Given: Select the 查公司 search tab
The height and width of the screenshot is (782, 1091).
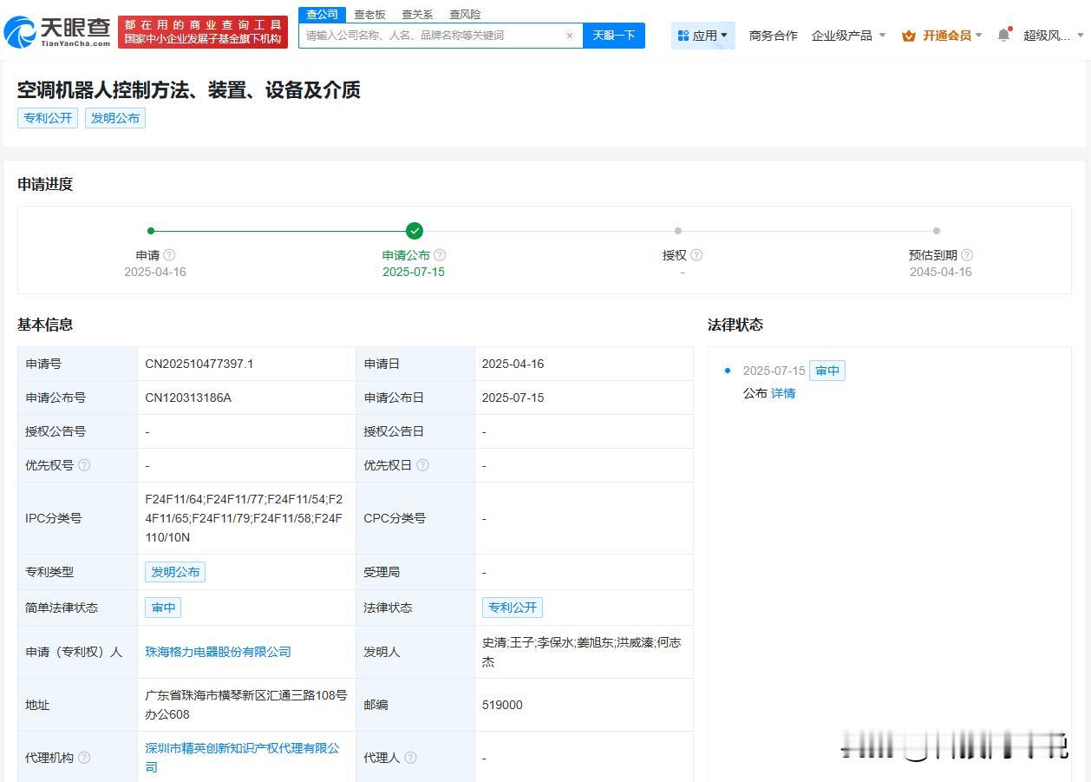Looking at the screenshot, I should click(322, 15).
